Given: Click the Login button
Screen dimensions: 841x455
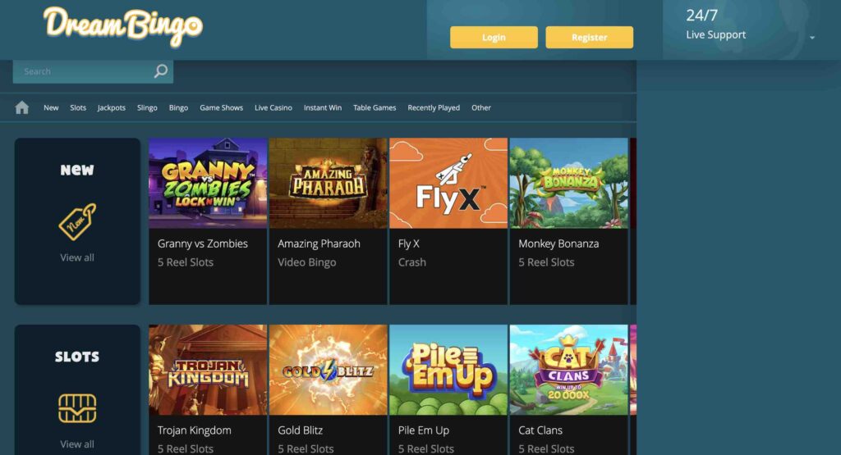Looking at the screenshot, I should [494, 37].
